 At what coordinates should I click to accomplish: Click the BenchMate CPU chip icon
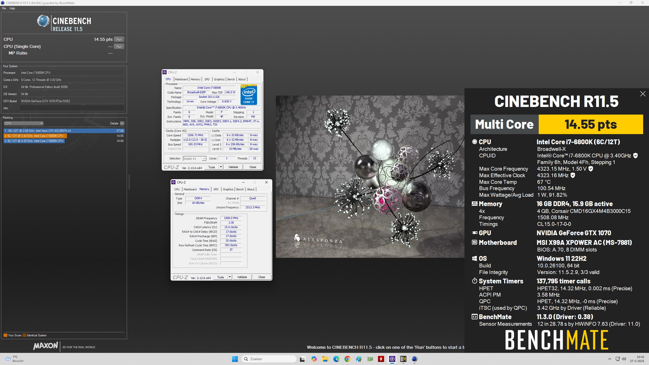tap(475, 142)
